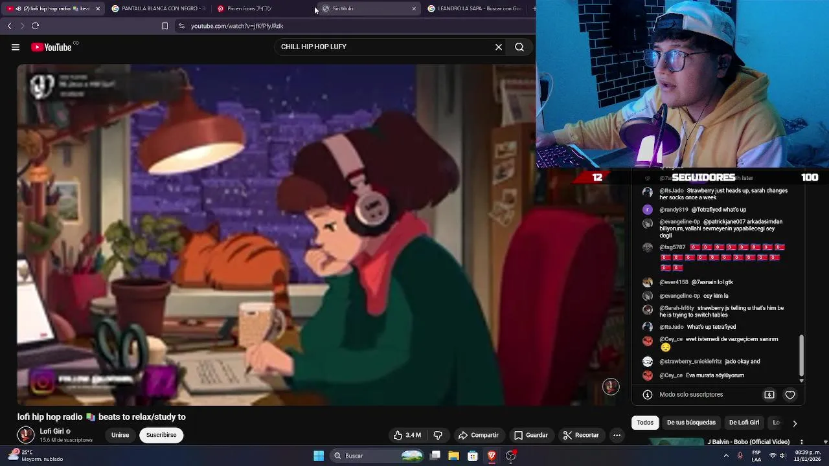Open Brave browser on the taskbar
829x466 pixels.
pyautogui.click(x=492, y=456)
